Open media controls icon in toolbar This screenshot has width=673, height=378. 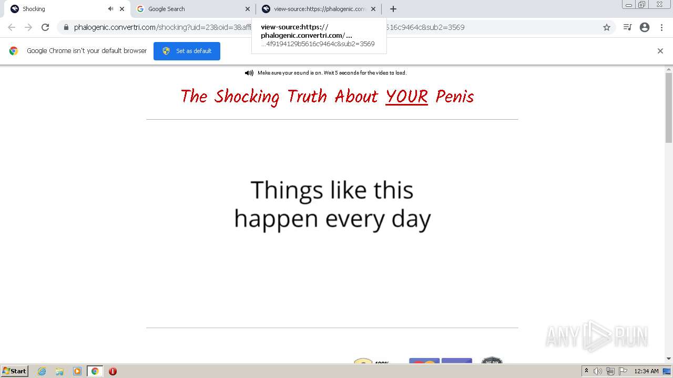(627, 27)
